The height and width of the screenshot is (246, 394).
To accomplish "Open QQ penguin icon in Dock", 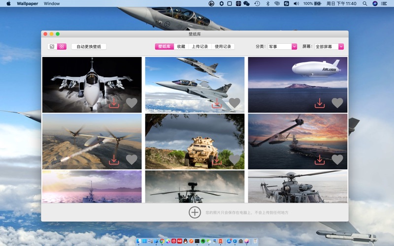I will point(186,241).
